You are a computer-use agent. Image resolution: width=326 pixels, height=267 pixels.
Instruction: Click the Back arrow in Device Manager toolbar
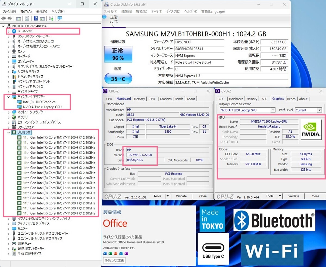pos(4,18)
